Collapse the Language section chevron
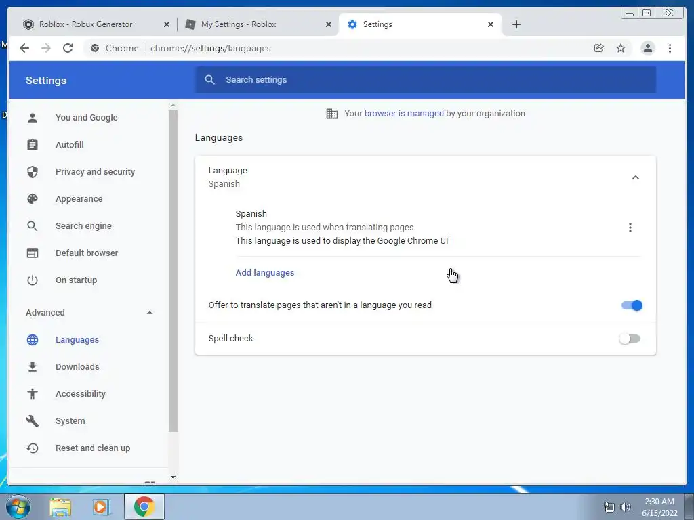This screenshot has height=520, width=694. click(x=636, y=177)
